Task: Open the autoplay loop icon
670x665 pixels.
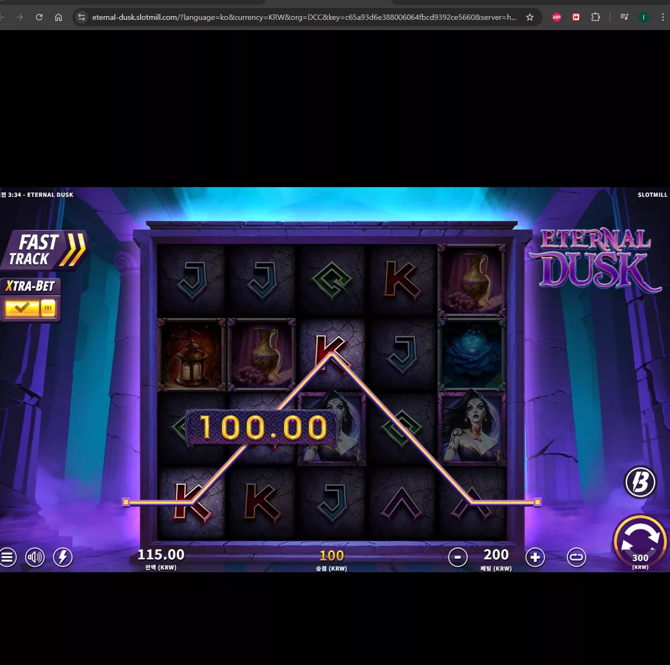Action: (x=577, y=558)
